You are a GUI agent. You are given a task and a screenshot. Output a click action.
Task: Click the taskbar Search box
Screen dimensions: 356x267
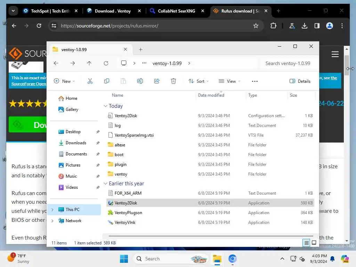[171, 259]
